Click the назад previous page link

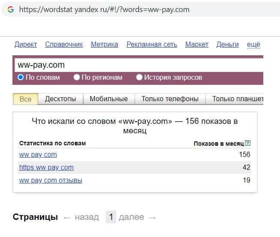coord(87,217)
